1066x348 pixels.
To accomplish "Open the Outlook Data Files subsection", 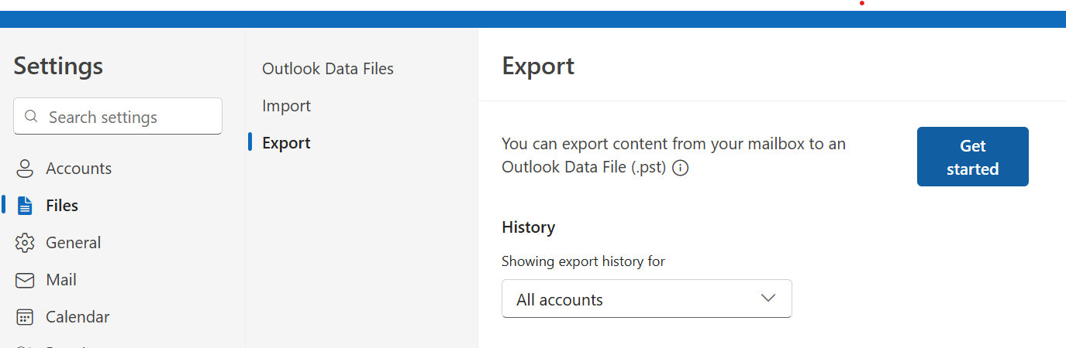I will click(x=328, y=69).
